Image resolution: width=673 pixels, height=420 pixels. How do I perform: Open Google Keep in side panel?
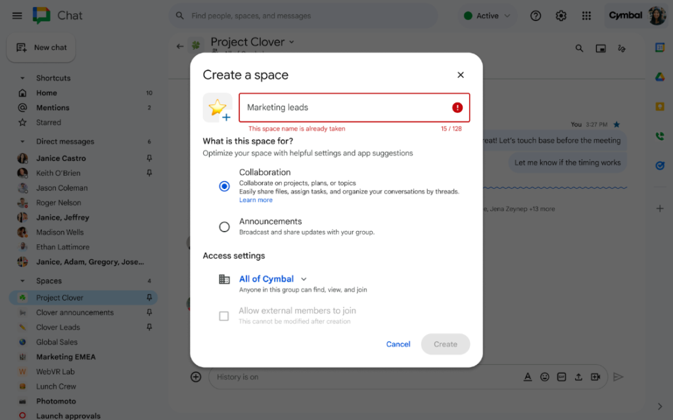pyautogui.click(x=660, y=106)
